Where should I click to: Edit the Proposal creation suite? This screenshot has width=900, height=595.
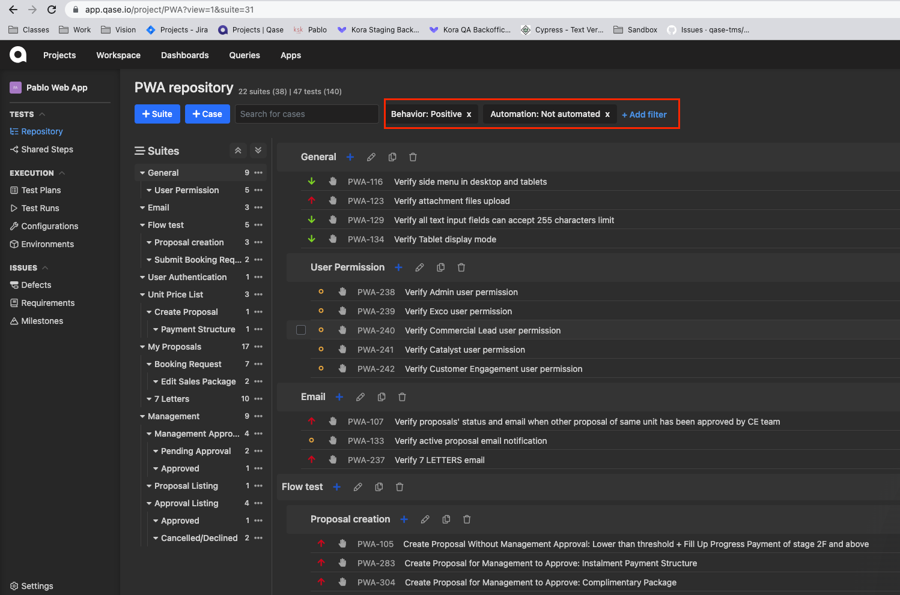click(x=425, y=519)
